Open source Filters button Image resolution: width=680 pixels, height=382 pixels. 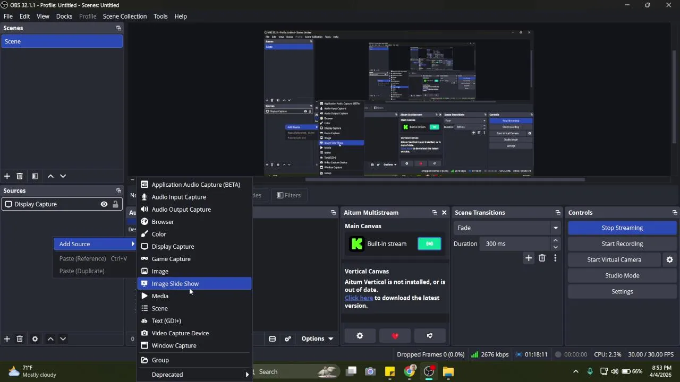point(288,195)
